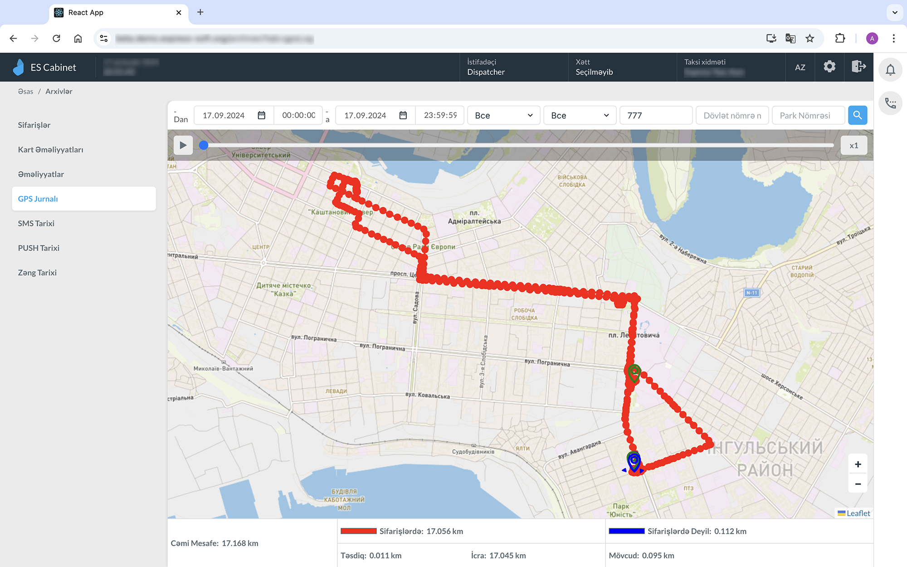Click the start date field 17.09.2024
Viewport: 907px width, 567px height.
coord(234,115)
